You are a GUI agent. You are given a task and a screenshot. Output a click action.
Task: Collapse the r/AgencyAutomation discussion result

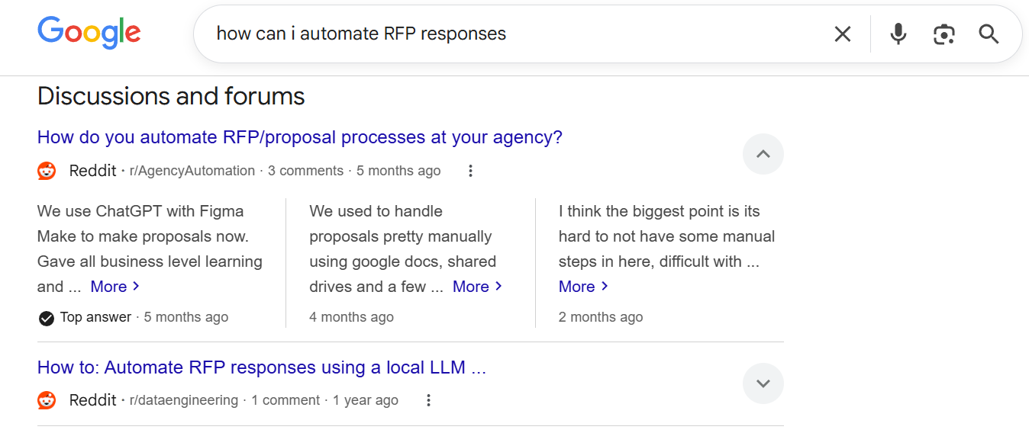click(763, 154)
